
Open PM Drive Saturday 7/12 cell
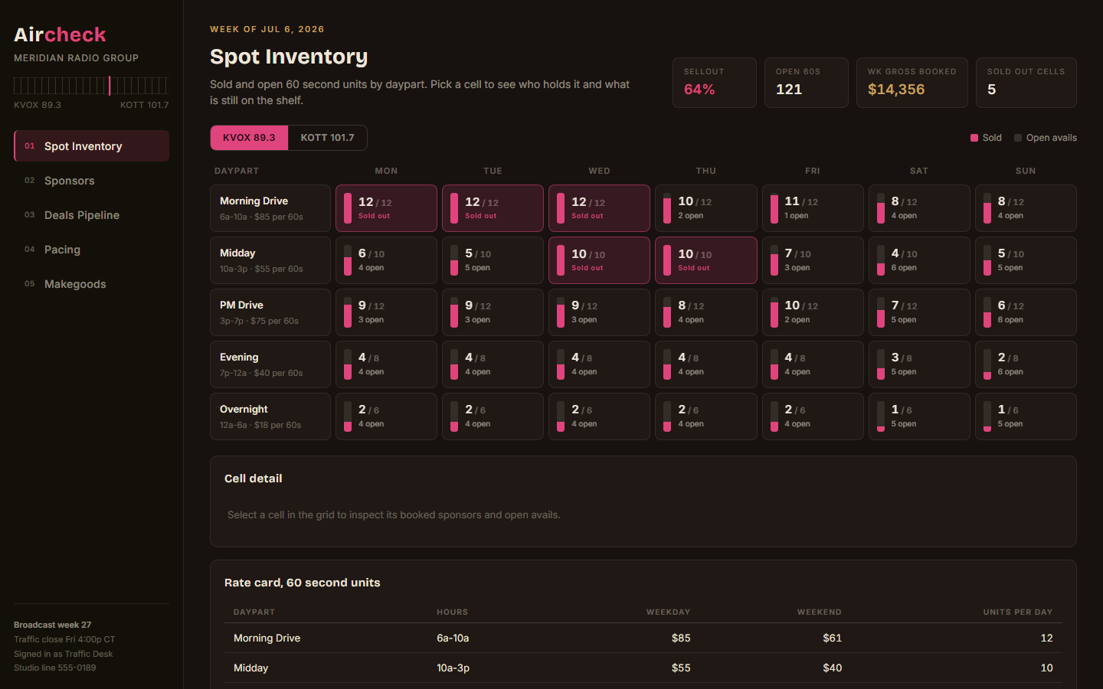919,312
